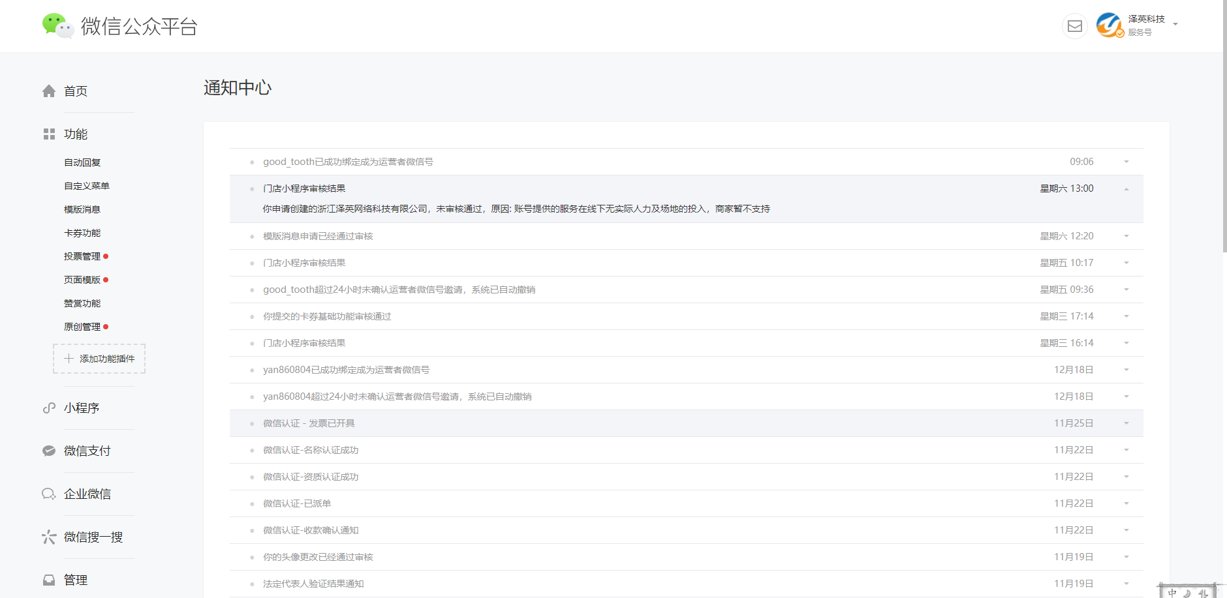Open the 微信支付 section label
This screenshot has height=598, width=1227.
coord(87,451)
